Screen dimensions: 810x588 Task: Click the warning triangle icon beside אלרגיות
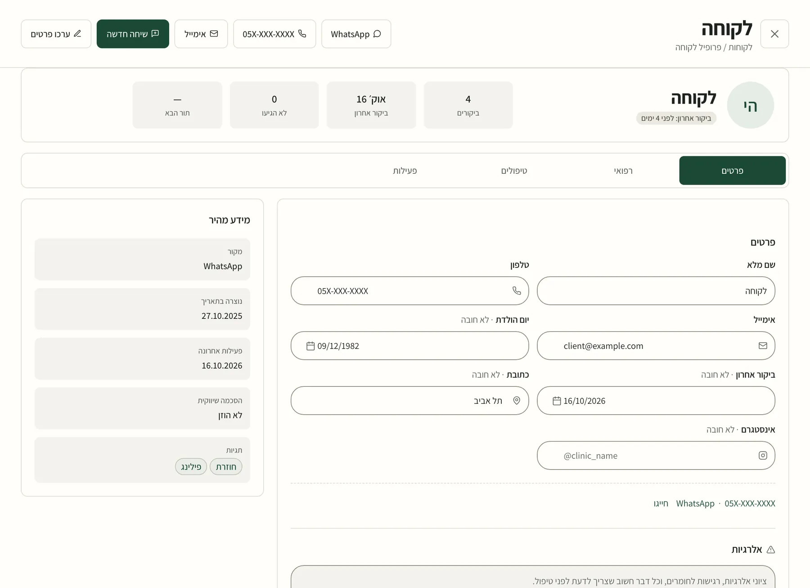[x=771, y=550]
